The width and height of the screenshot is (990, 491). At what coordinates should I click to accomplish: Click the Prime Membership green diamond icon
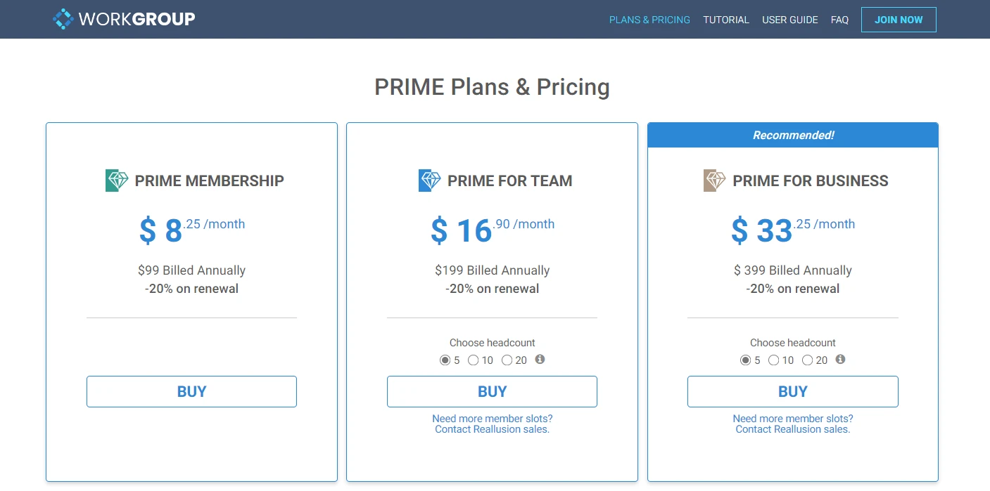[x=117, y=181]
